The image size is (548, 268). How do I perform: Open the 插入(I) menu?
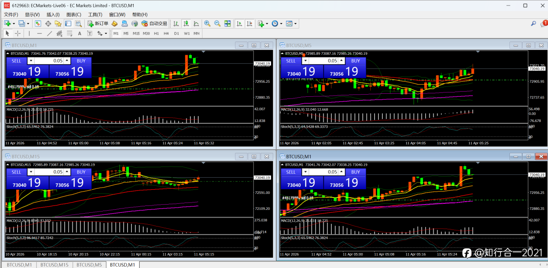(53, 15)
